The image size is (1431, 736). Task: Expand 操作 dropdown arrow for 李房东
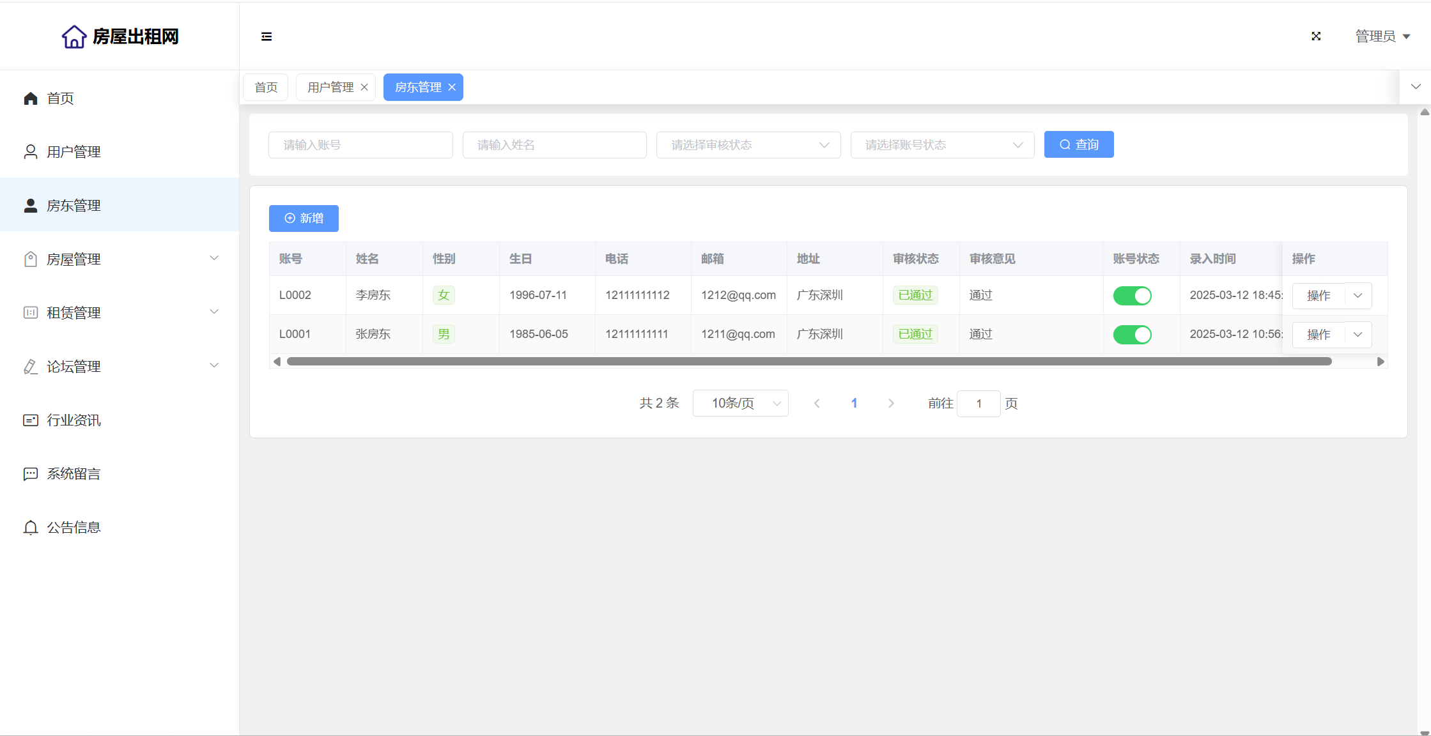click(1358, 296)
